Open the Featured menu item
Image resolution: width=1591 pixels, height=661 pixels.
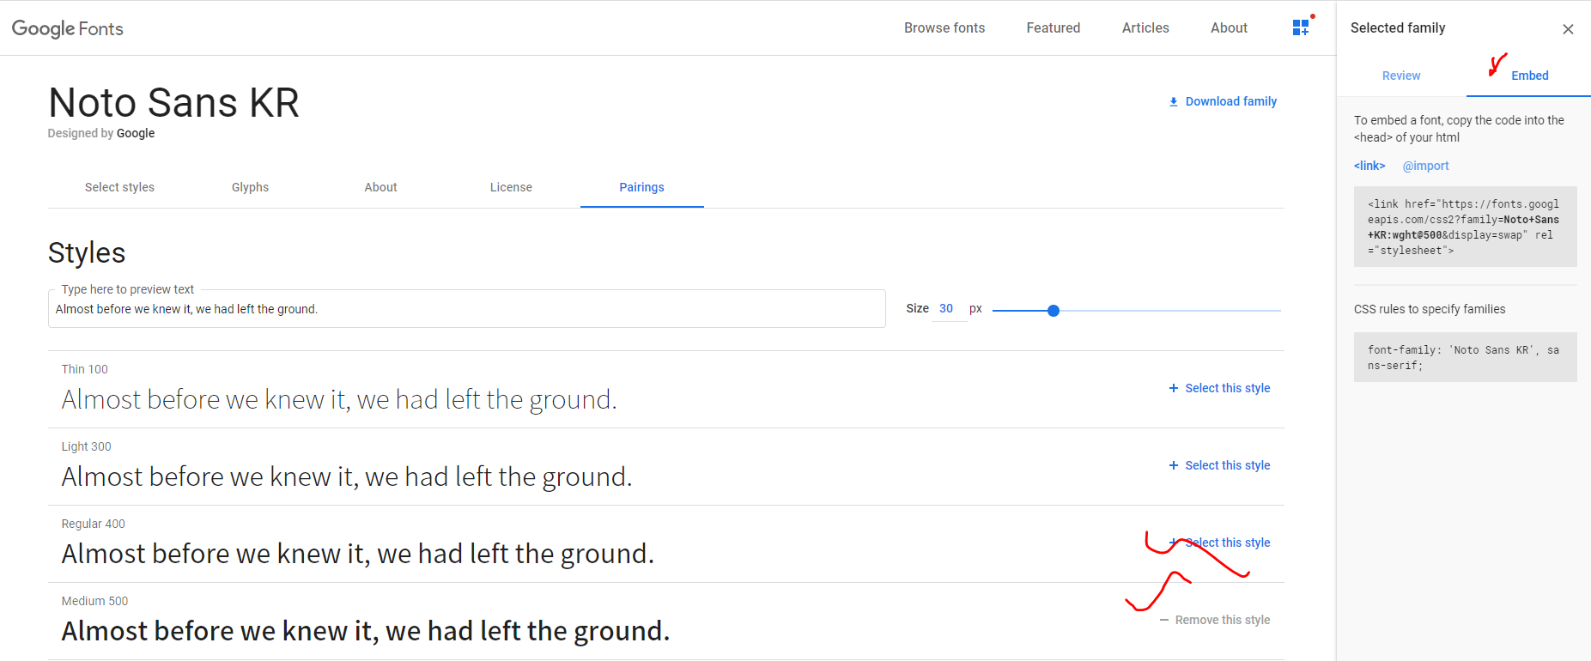point(1054,27)
